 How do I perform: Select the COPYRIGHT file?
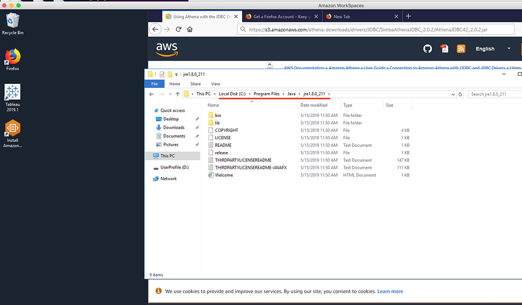click(226, 131)
